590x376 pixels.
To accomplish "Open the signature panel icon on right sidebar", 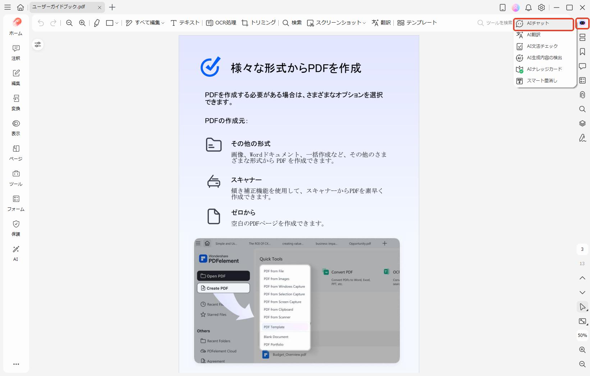I will (x=582, y=138).
